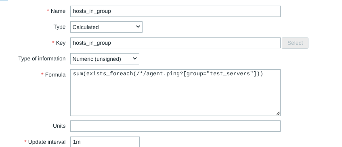Click the Key label

pyautogui.click(x=61, y=43)
